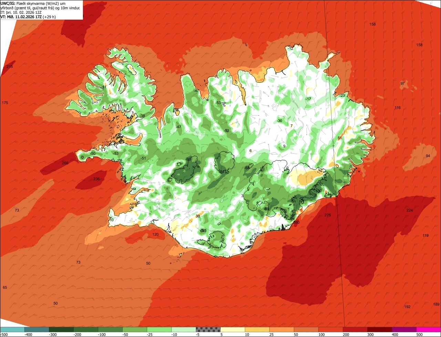Select the pale yellow 5 to 10 swatch

click(233, 329)
